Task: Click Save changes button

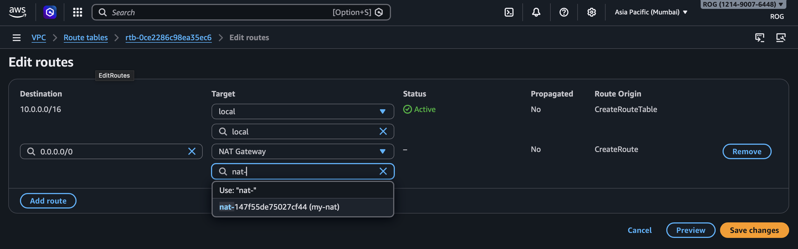Action: (754, 230)
